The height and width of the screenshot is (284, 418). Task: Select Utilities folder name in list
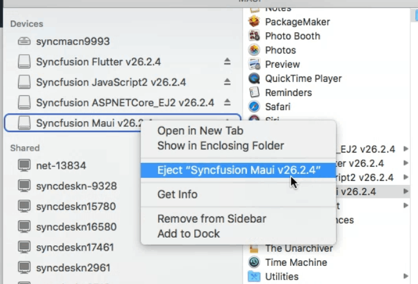pyautogui.click(x=281, y=276)
